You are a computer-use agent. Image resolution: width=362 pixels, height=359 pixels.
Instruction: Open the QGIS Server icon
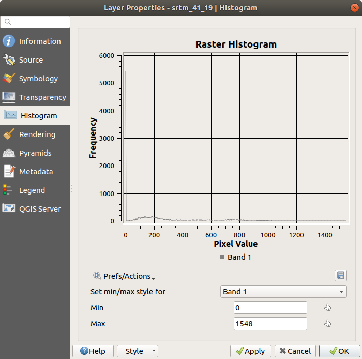[9, 209]
